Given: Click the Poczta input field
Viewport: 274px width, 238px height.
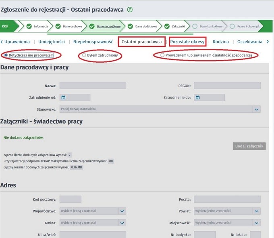Looking at the screenshot, I should [x=227, y=199].
